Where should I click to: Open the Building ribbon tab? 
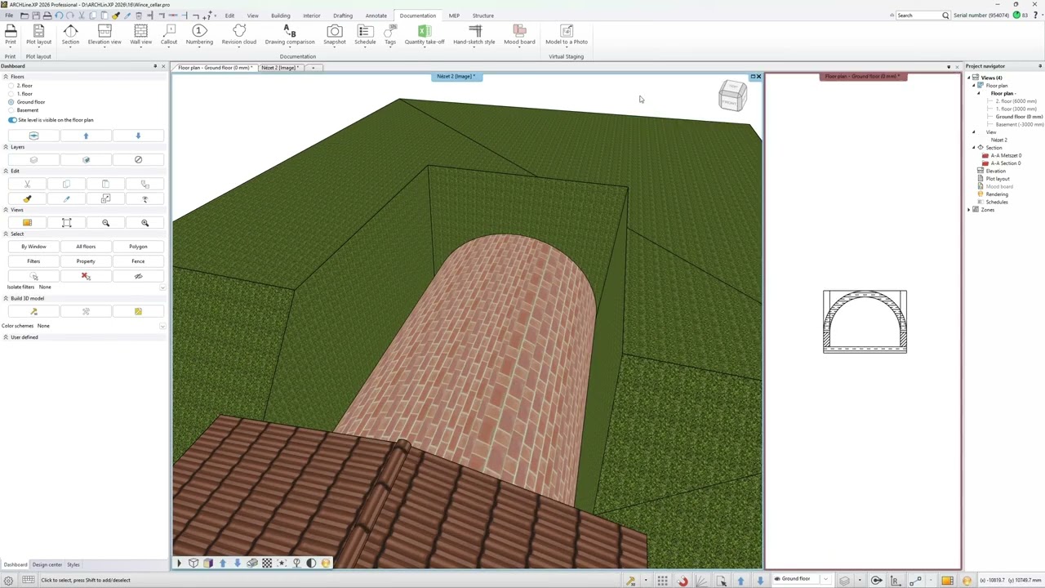click(280, 16)
